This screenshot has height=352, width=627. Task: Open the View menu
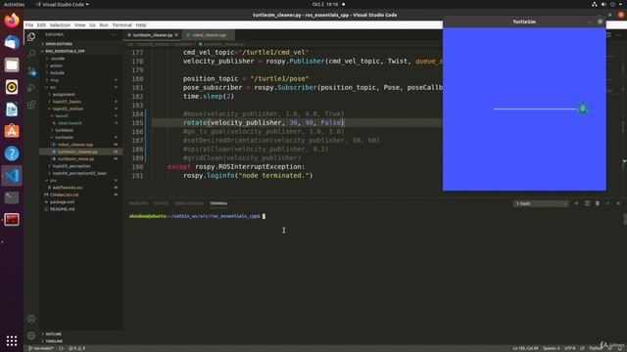click(79, 24)
